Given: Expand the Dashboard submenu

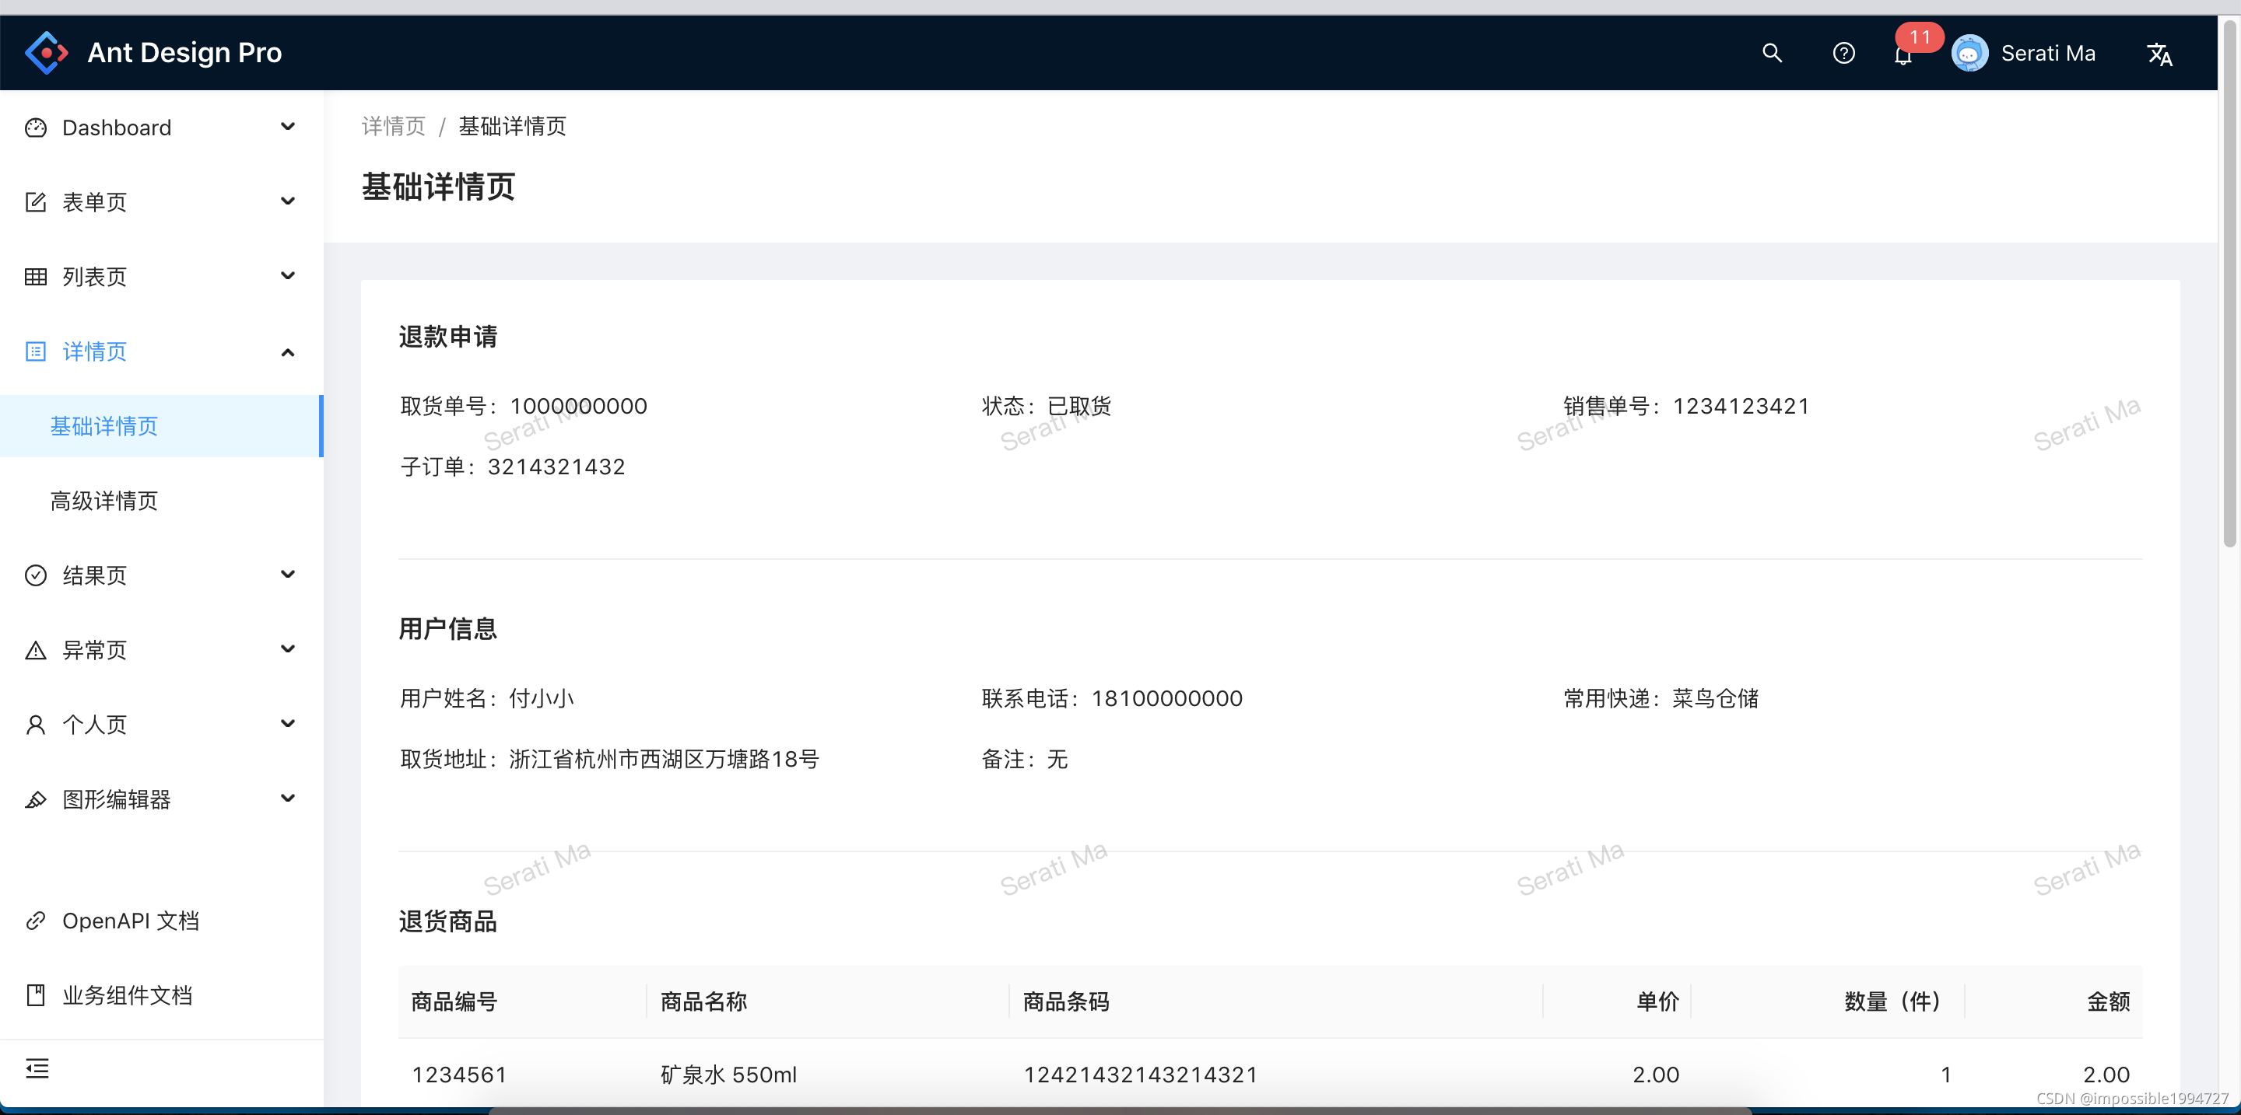Looking at the screenshot, I should click(x=287, y=127).
